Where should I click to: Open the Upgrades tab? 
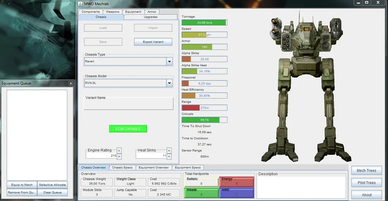tap(150, 17)
